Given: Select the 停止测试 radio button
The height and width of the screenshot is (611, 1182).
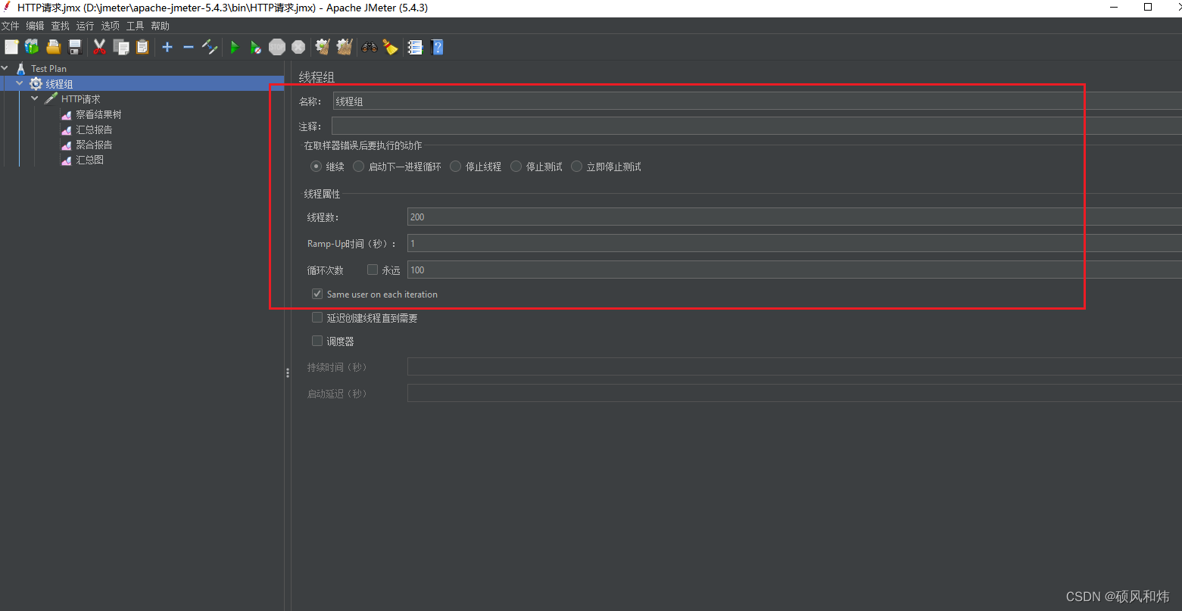Looking at the screenshot, I should (x=516, y=167).
